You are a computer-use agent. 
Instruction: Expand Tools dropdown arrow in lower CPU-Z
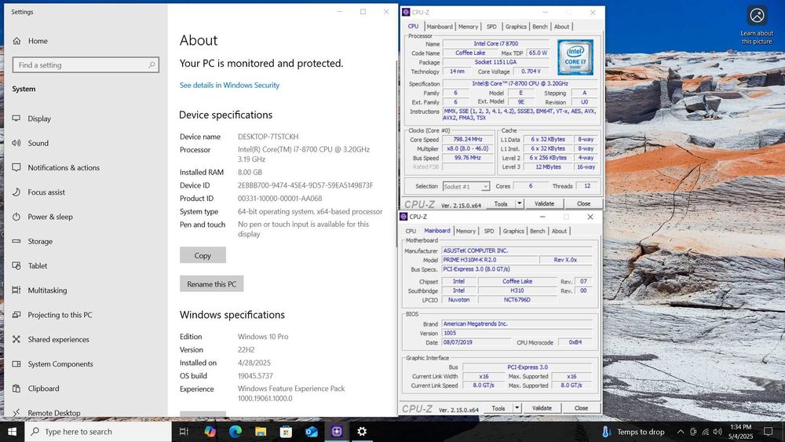pos(517,408)
